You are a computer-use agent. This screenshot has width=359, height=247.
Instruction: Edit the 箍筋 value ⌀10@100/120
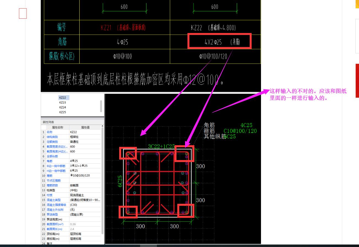85,175
